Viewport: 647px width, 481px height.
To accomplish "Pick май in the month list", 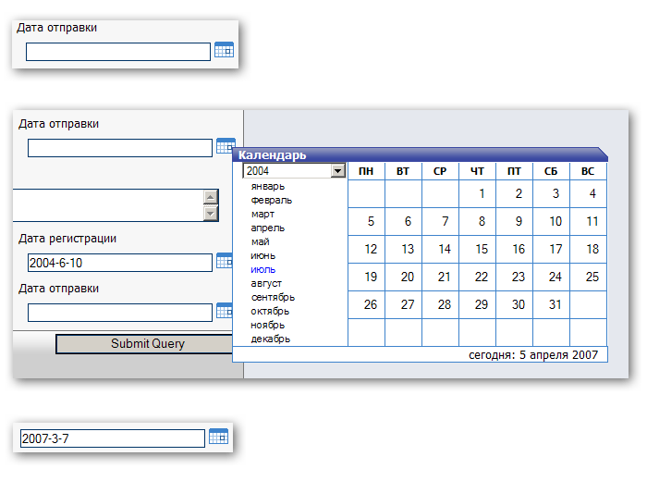I will (261, 241).
